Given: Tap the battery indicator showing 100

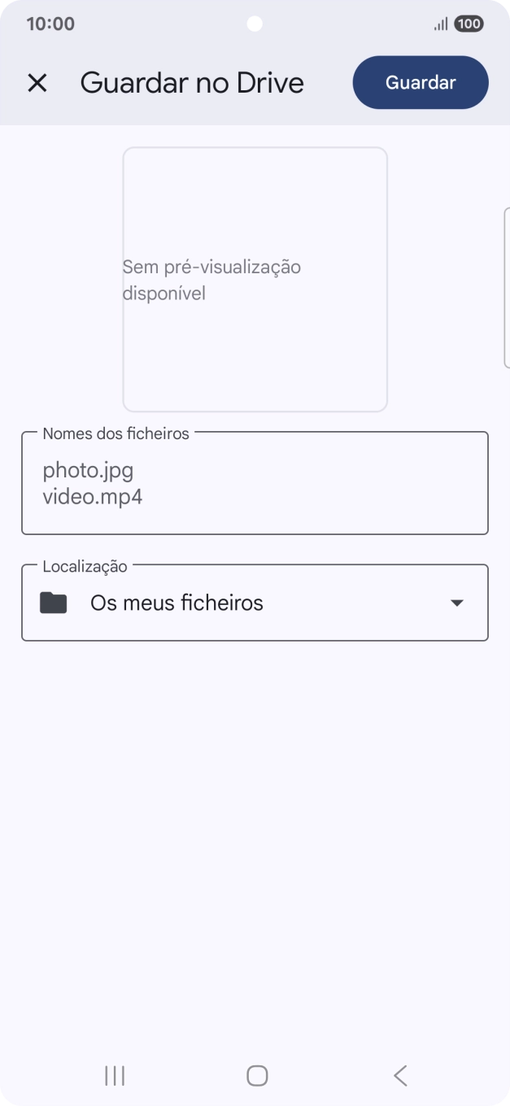Looking at the screenshot, I should [469, 24].
